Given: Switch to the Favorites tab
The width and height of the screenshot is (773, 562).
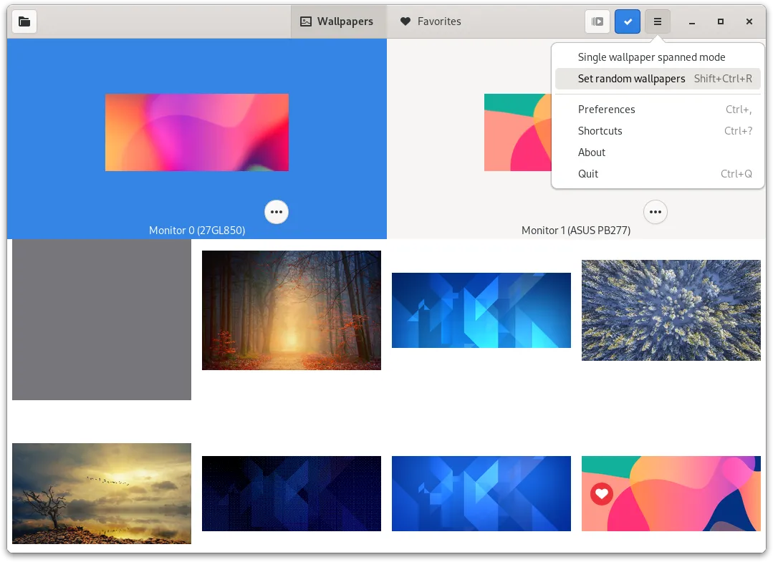Looking at the screenshot, I should (430, 21).
